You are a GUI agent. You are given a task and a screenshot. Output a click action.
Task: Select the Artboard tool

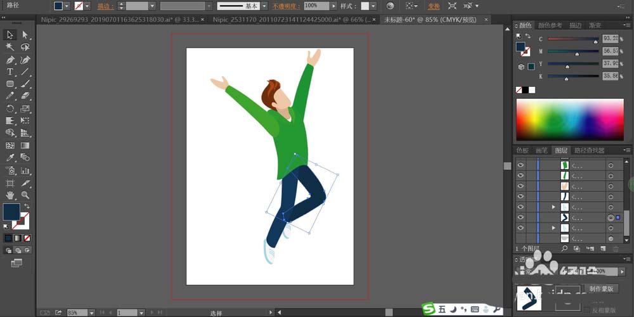(x=10, y=183)
